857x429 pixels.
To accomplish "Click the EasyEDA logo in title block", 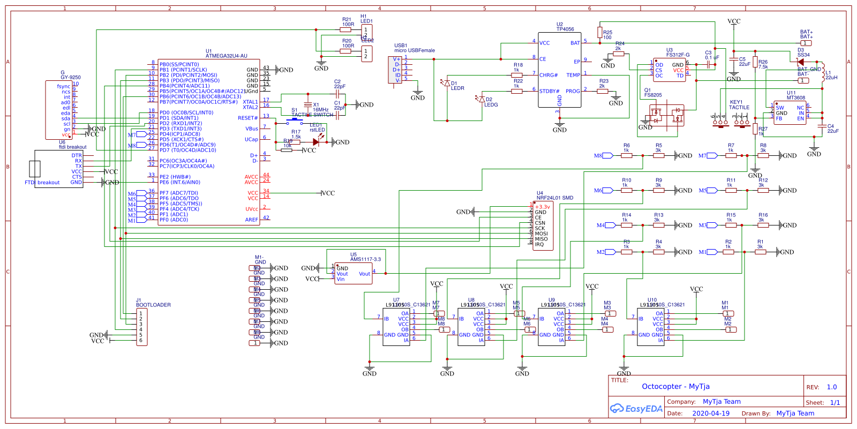I will point(636,409).
